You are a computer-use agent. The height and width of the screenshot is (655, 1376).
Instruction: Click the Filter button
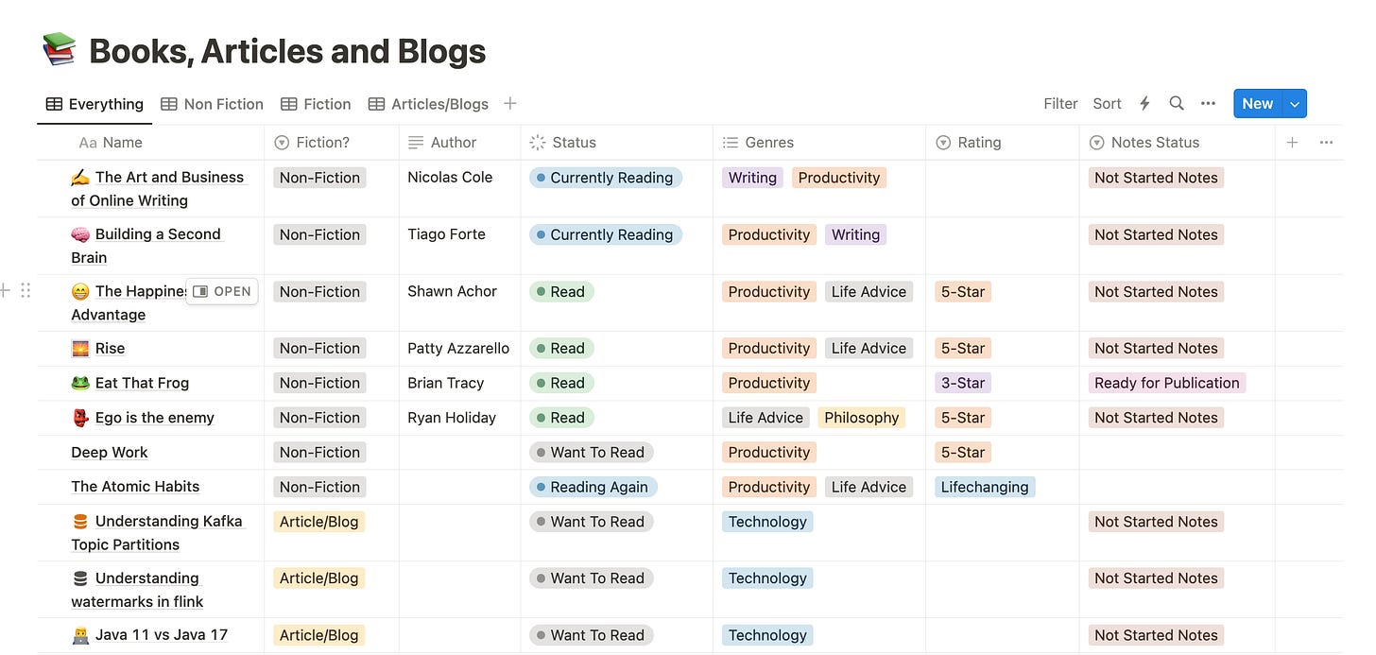(x=1060, y=104)
